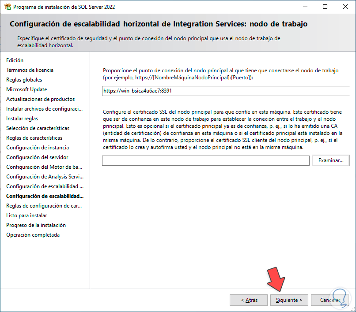Minimize the SQL Server 2022 setup window
This screenshot has width=356, height=312.
[x=305, y=7]
